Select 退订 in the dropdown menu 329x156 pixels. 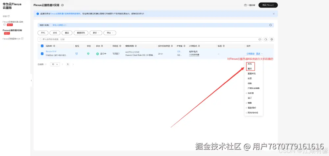pos(249,98)
